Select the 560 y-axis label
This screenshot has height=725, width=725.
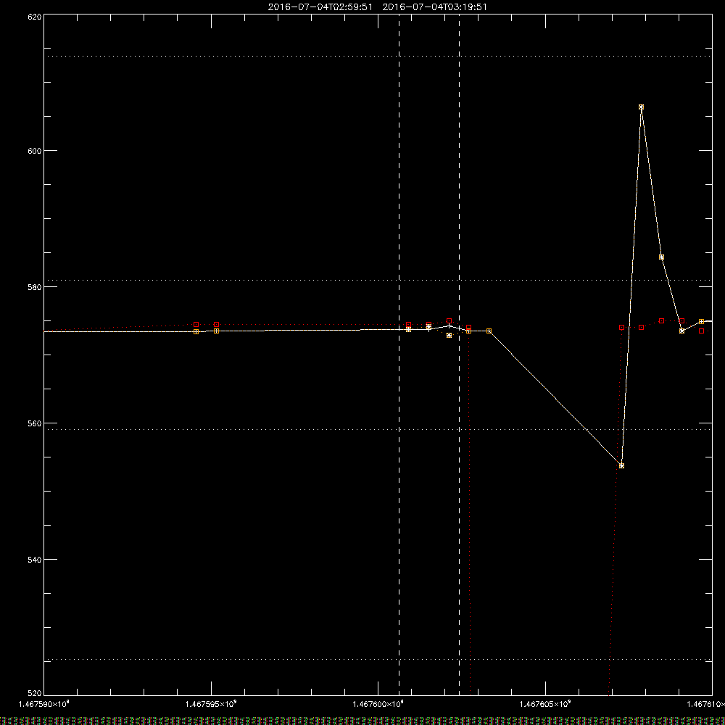[35, 423]
